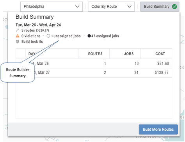The width and height of the screenshot is (185, 142).
Task: Toggle the Build Summary panel button
Action: click(160, 7)
